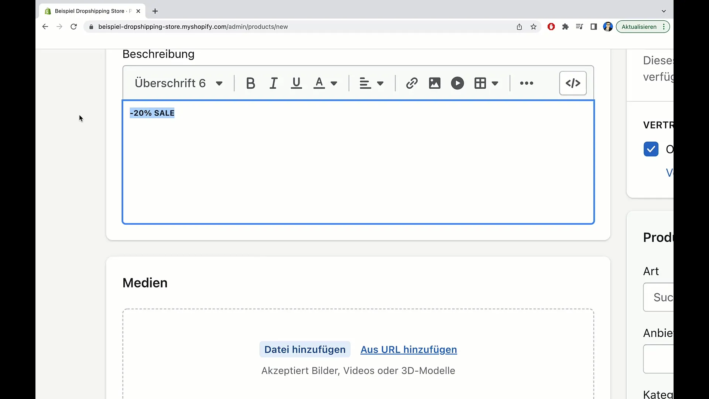
Task: Share this page via share icon
Action: pyautogui.click(x=519, y=27)
